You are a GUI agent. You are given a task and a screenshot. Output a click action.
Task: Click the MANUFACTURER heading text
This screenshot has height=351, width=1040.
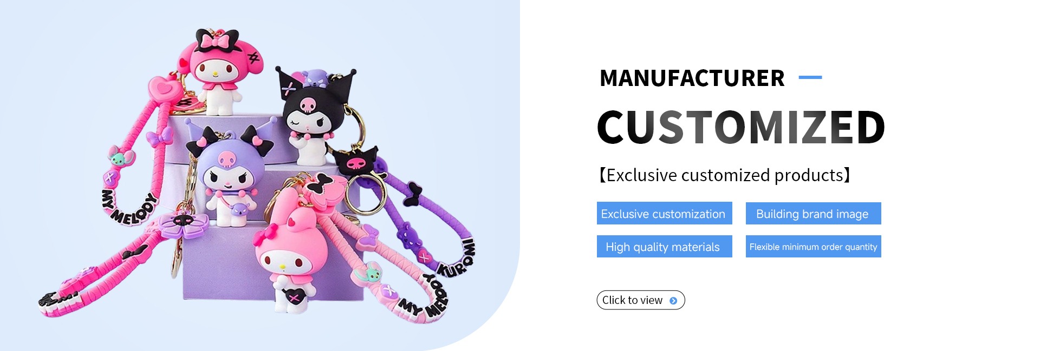pyautogui.click(x=692, y=78)
